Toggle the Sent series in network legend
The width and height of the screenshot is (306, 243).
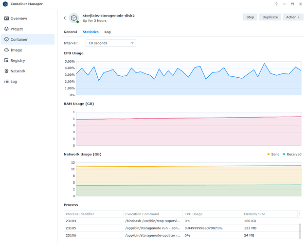tap(273, 154)
